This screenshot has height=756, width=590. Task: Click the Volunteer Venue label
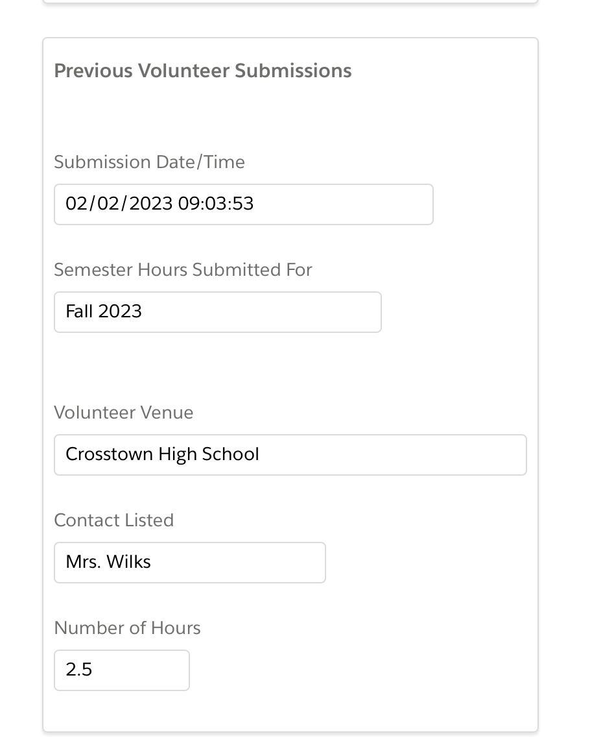pyautogui.click(x=123, y=413)
